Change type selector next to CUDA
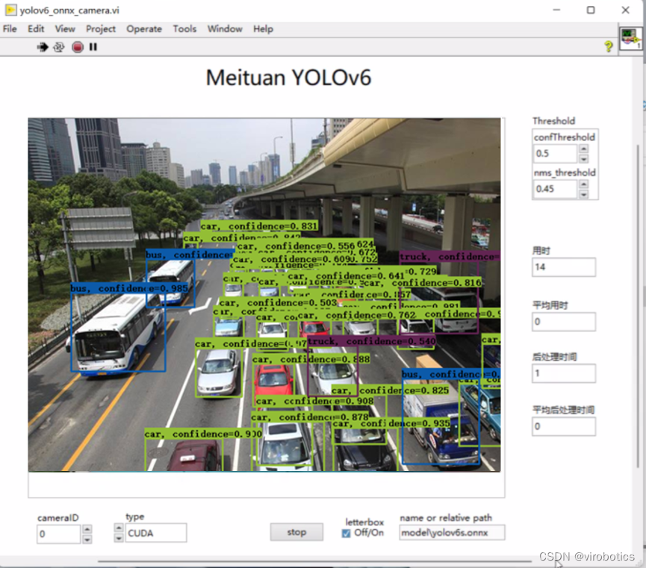The height and width of the screenshot is (568, 646). pos(118,533)
